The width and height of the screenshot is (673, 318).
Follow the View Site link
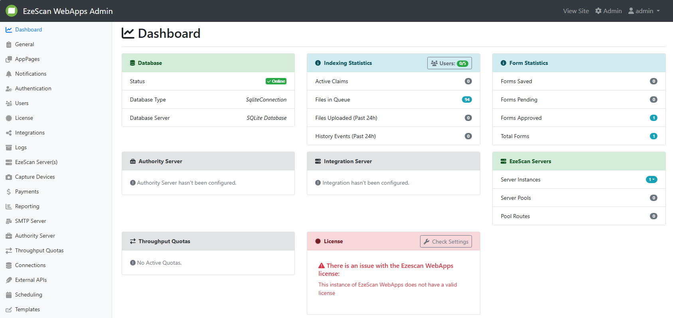[576, 11]
